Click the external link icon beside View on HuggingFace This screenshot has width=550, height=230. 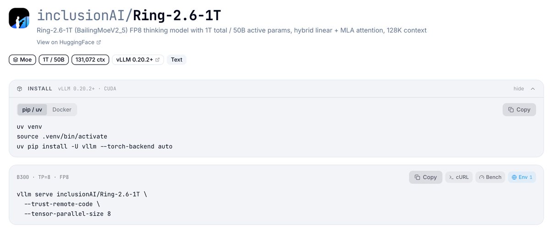coord(99,42)
